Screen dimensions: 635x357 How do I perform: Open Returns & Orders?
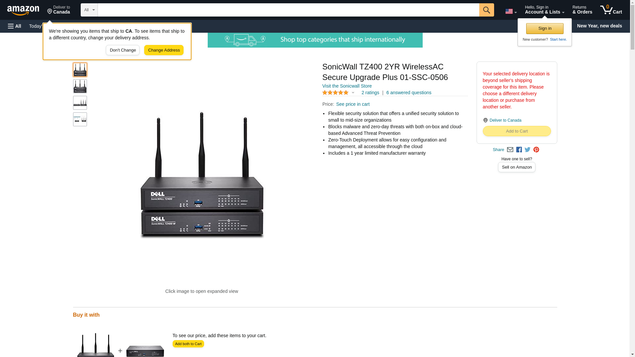point(582,10)
